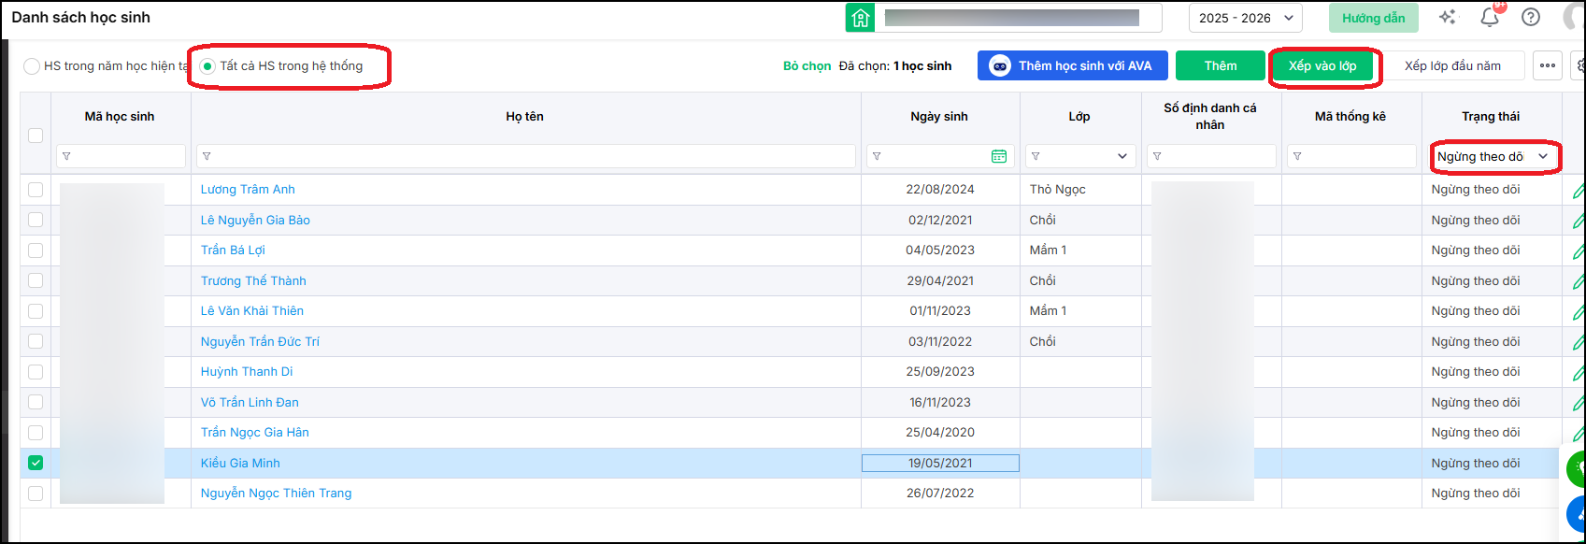Uncheck the Kiều Gia Minh row checkbox
Screen dimensions: 1586x544
click(36, 463)
